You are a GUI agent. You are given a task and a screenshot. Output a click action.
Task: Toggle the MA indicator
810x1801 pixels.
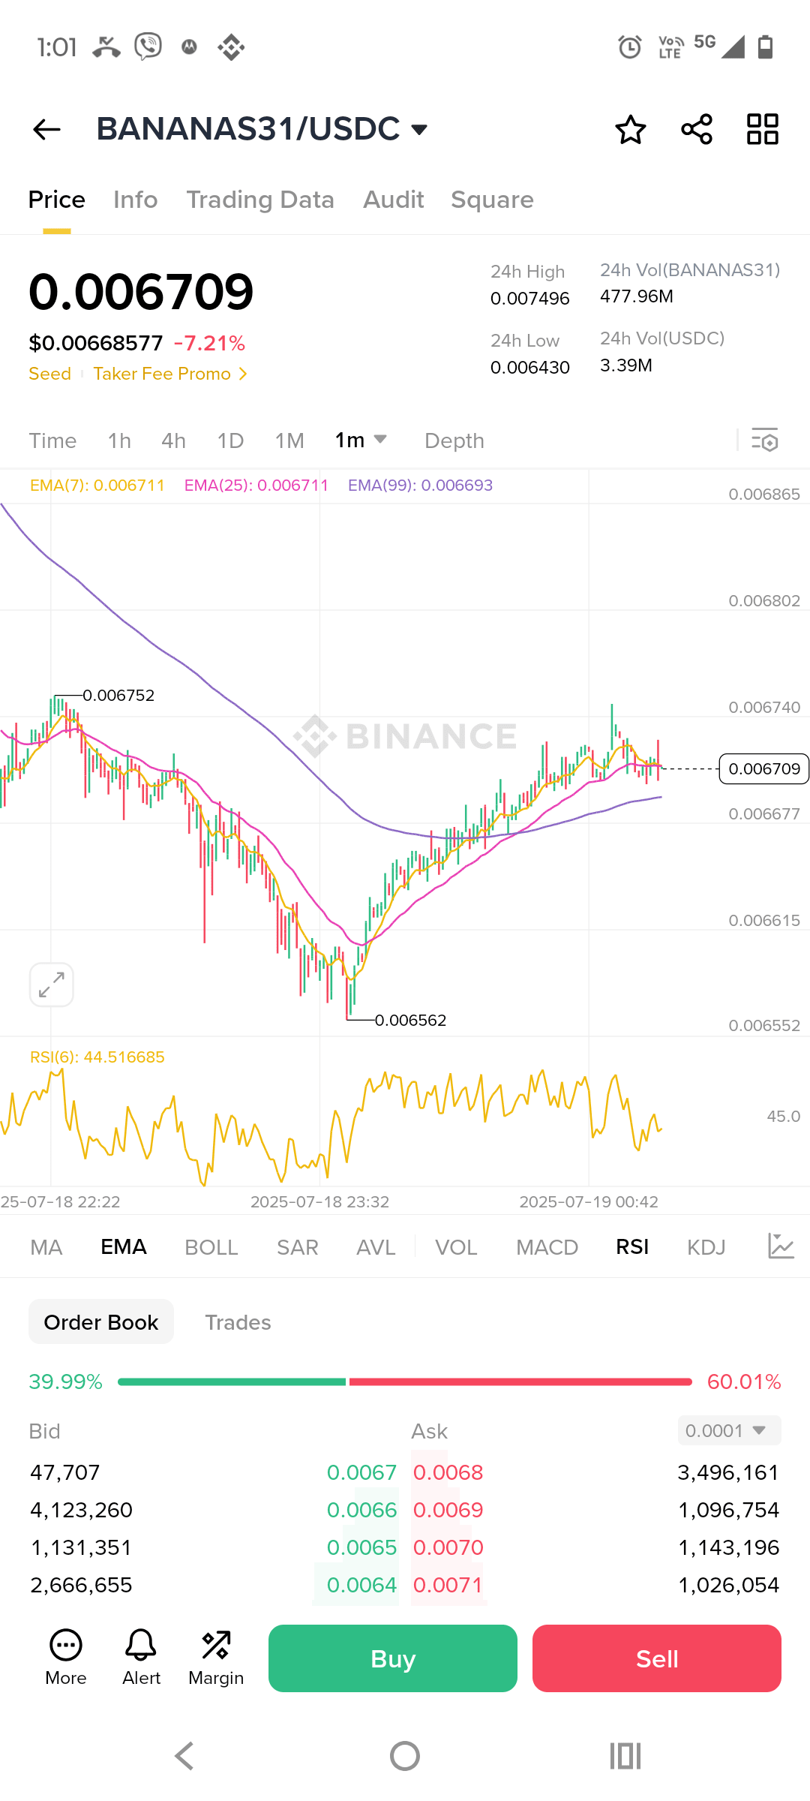coord(46,1247)
